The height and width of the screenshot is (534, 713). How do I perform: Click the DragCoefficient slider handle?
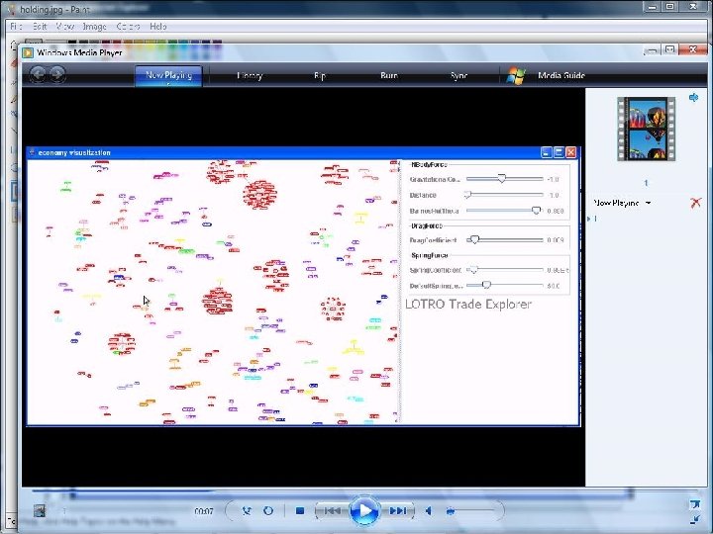pyautogui.click(x=474, y=239)
